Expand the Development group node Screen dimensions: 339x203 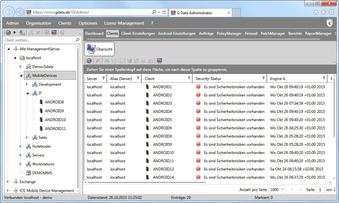27,84
